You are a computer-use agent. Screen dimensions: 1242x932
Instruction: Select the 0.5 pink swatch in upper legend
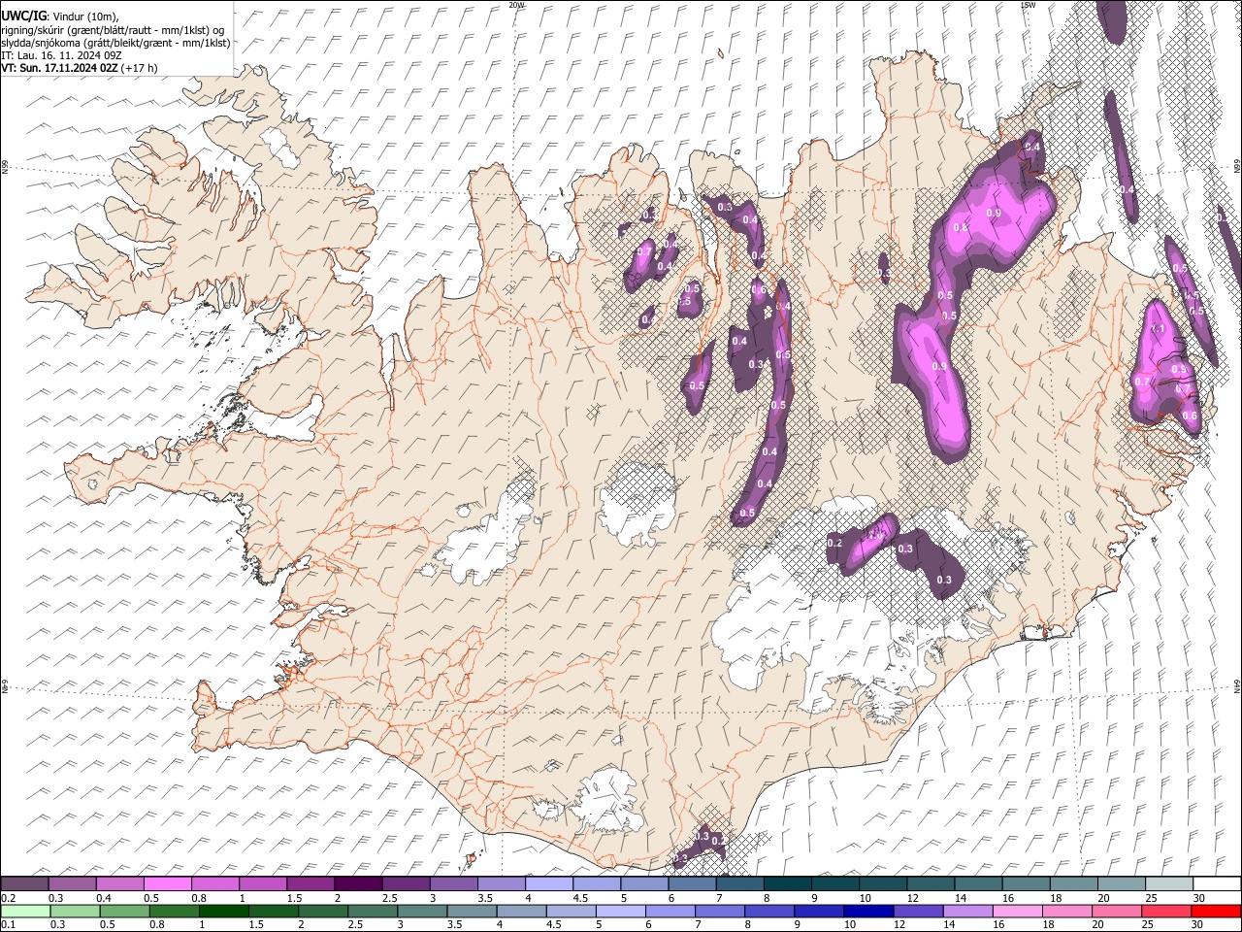pyautogui.click(x=167, y=883)
